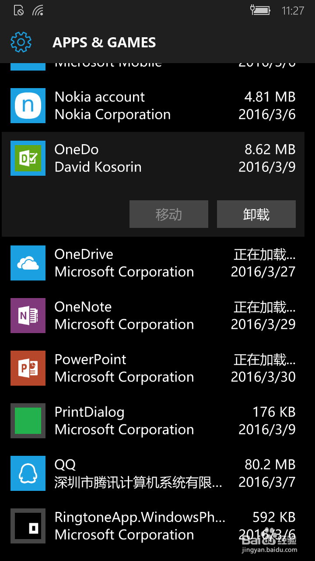Tap the 592 KB size value
Viewport: 315px width, 561px height.
274,517
